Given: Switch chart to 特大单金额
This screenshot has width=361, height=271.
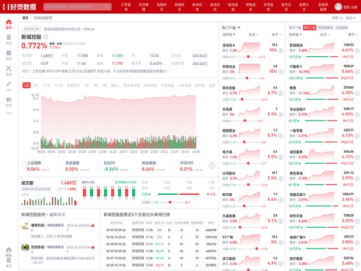Looking at the screenshot, I should click(x=132, y=85).
